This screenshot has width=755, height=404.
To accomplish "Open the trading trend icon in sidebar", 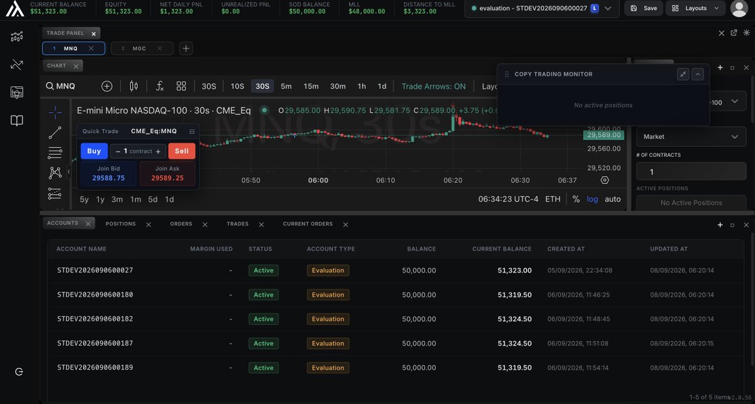I will [x=17, y=64].
